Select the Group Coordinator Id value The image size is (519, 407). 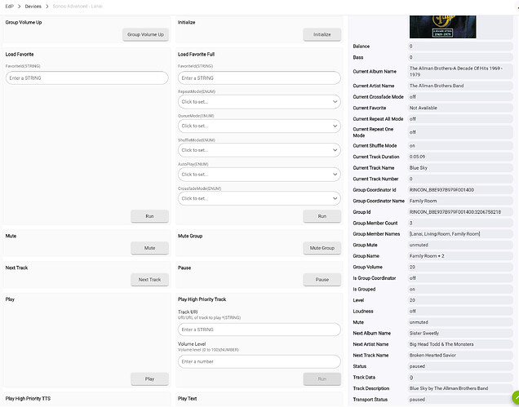coord(460,190)
